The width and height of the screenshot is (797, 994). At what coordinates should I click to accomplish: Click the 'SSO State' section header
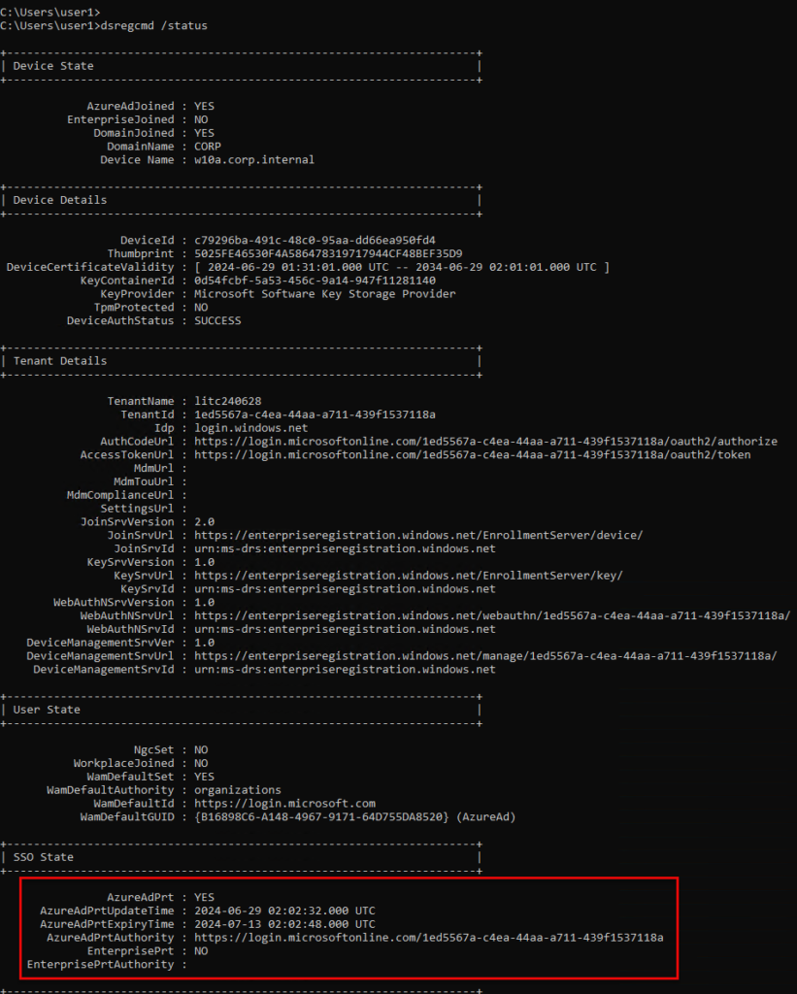(43, 857)
